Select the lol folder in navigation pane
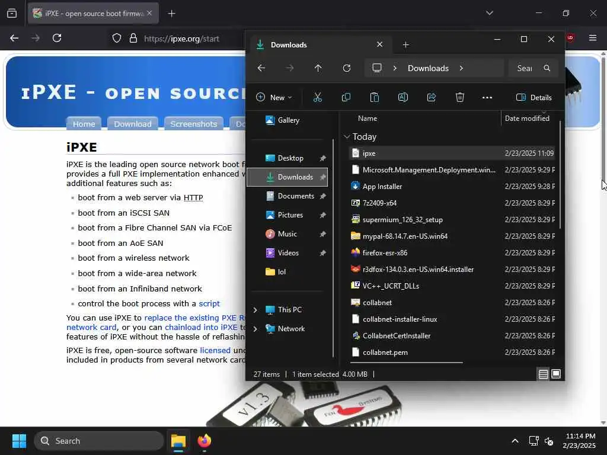 coord(287,271)
